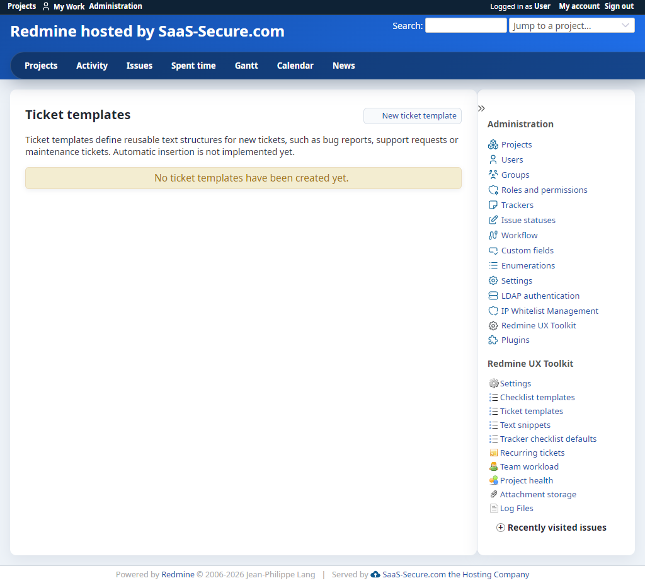Image resolution: width=645 pixels, height=583 pixels.
Task: Click the Team workload sidebar link
Action: click(x=529, y=466)
